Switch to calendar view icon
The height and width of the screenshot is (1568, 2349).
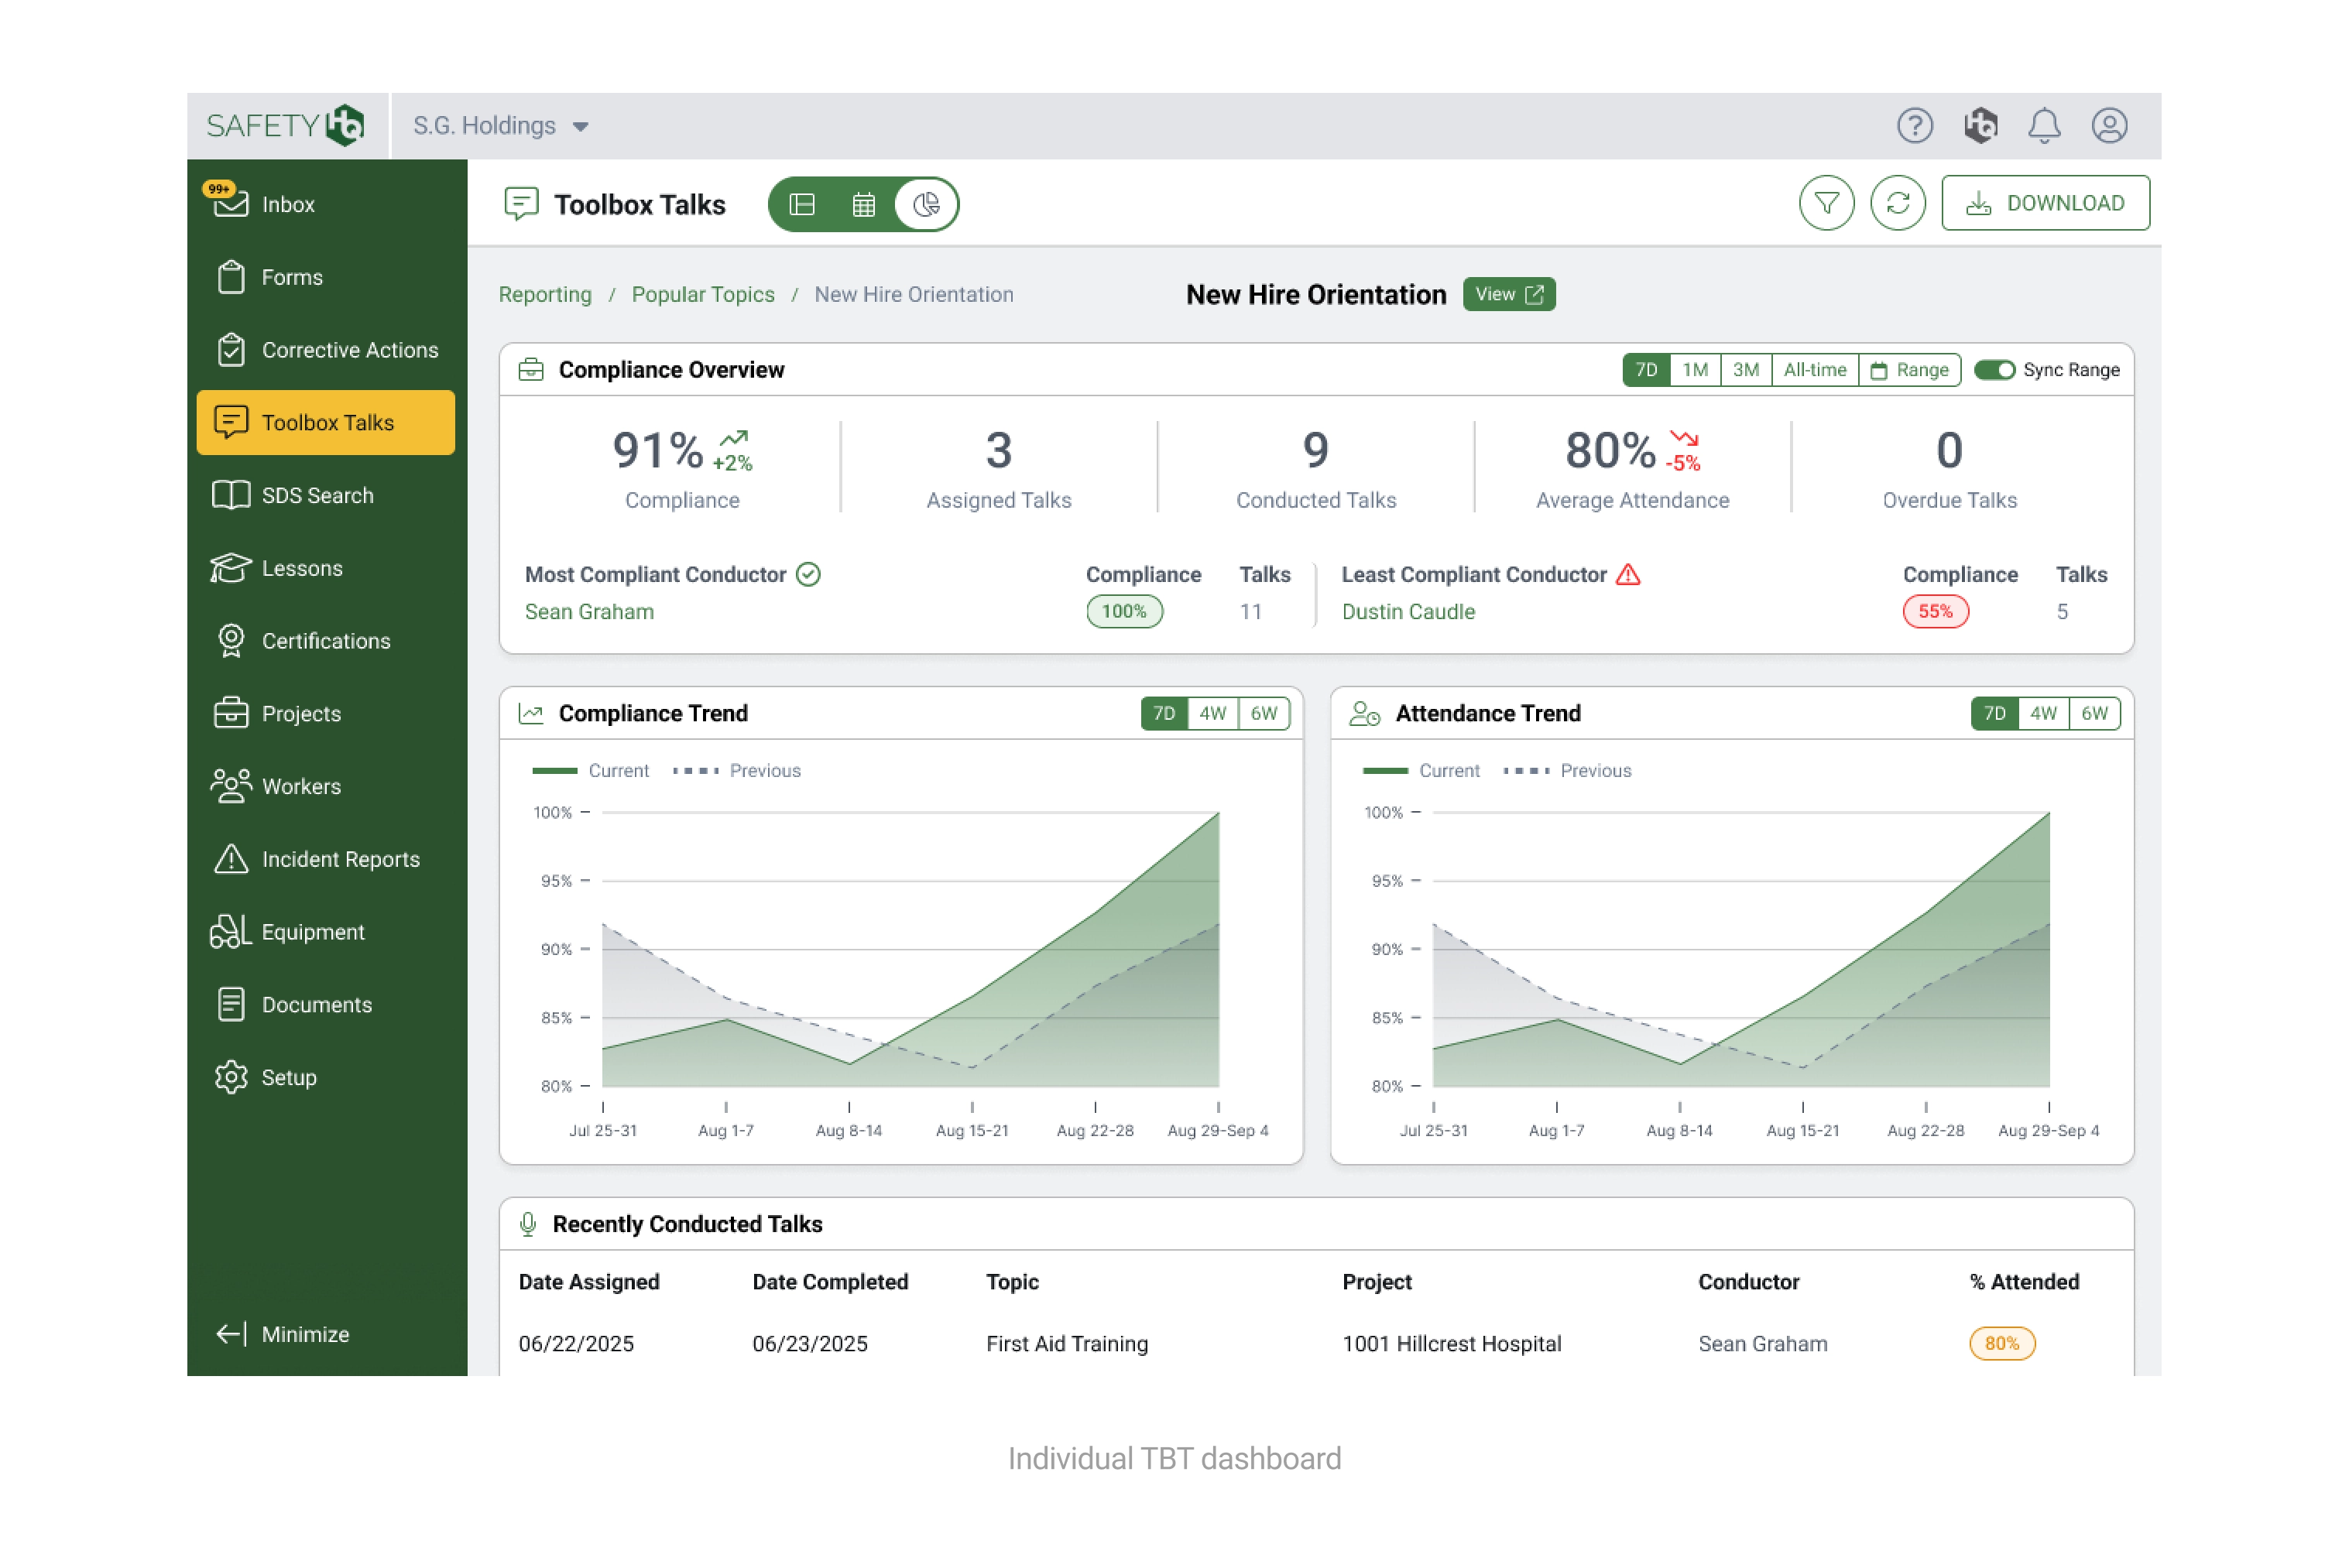863,205
